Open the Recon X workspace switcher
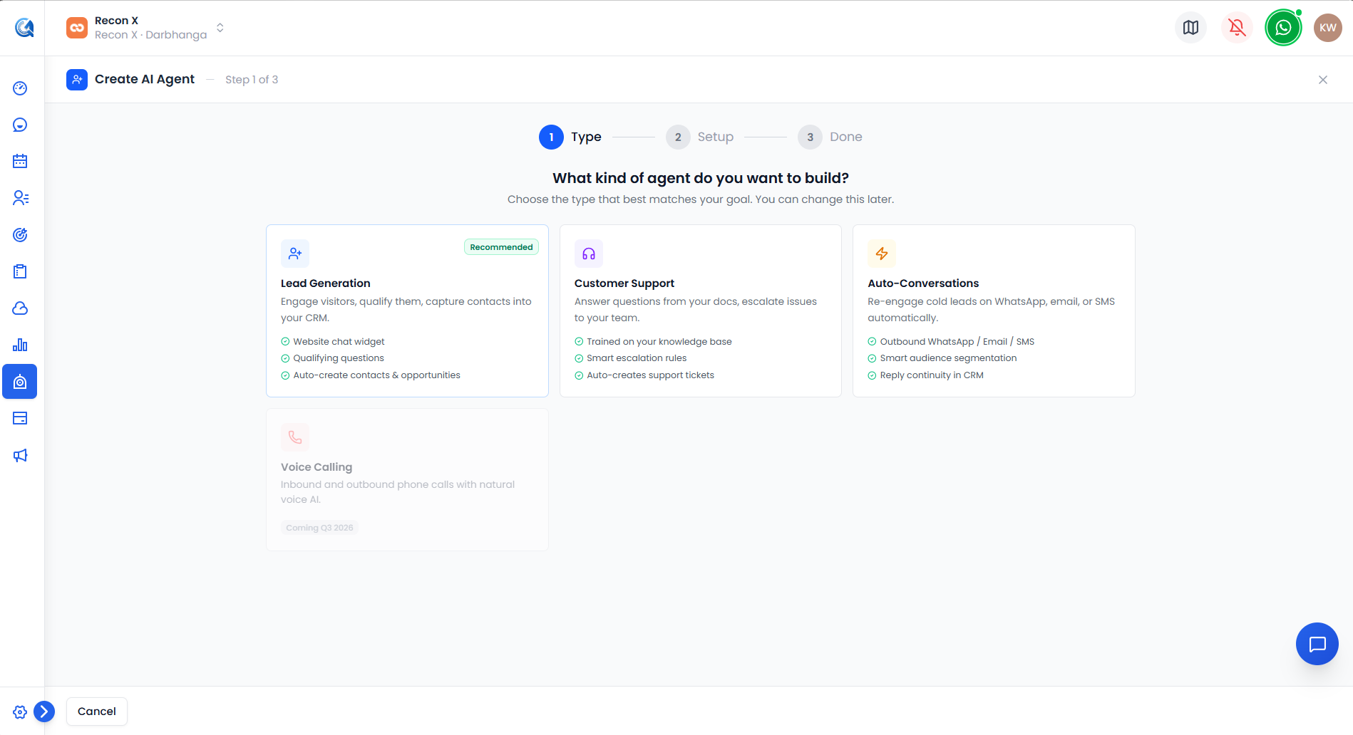Image resolution: width=1353 pixels, height=735 pixels. [x=145, y=28]
